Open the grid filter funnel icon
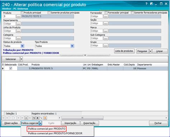This screenshot has width=170, height=137. pyautogui.click(x=45, y=118)
